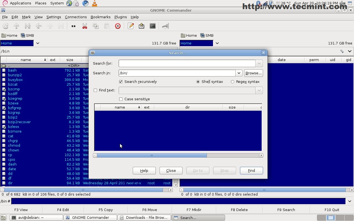The image size is (354, 221).
Task: Click the search results horizontal scrollbar
Action: pyautogui.click(x=152, y=156)
